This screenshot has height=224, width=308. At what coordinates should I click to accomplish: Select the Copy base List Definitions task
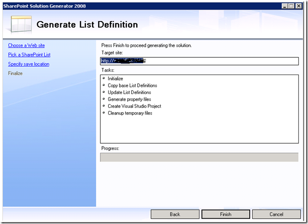tap(132, 85)
